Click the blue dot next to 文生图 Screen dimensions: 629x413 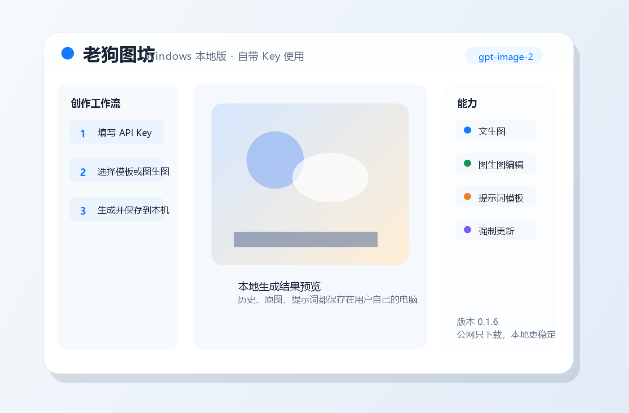pos(467,130)
